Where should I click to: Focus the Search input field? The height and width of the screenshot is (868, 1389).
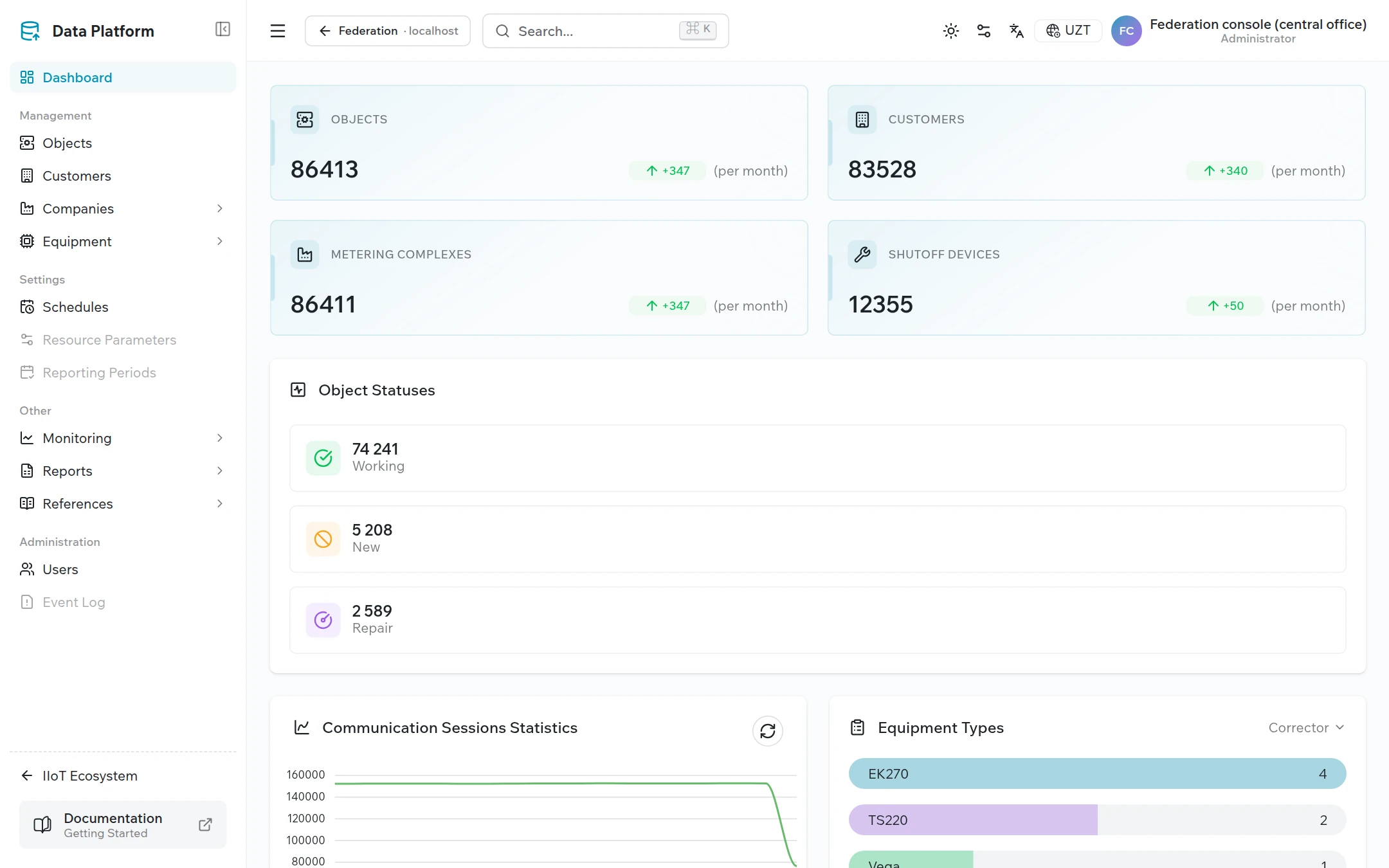coord(606,31)
